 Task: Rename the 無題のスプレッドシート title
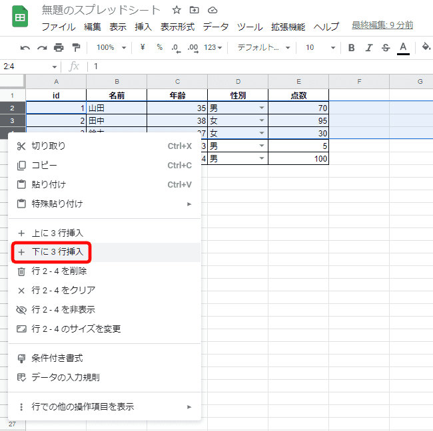(101, 11)
